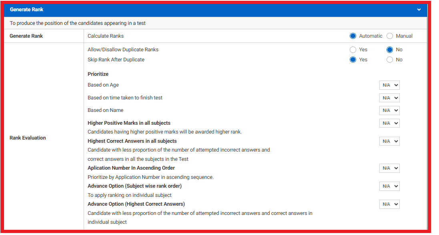Open Aplication Number In Ascending Order dropdown
The height and width of the screenshot is (235, 439).
(x=389, y=168)
